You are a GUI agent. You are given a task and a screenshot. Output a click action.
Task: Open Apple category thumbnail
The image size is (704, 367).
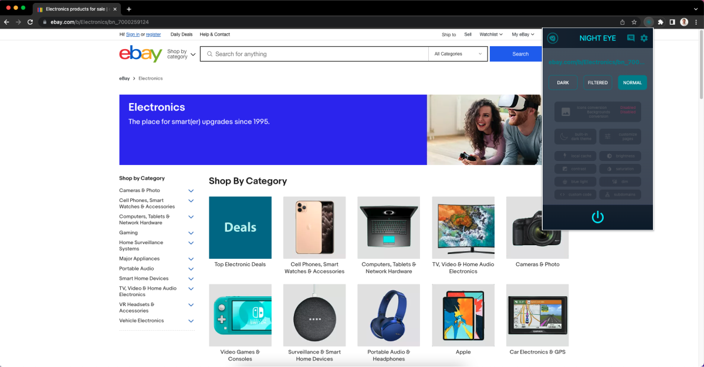coord(463,315)
